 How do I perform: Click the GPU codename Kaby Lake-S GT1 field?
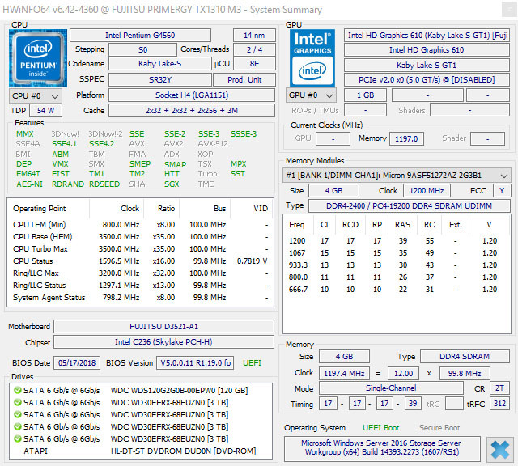427,65
